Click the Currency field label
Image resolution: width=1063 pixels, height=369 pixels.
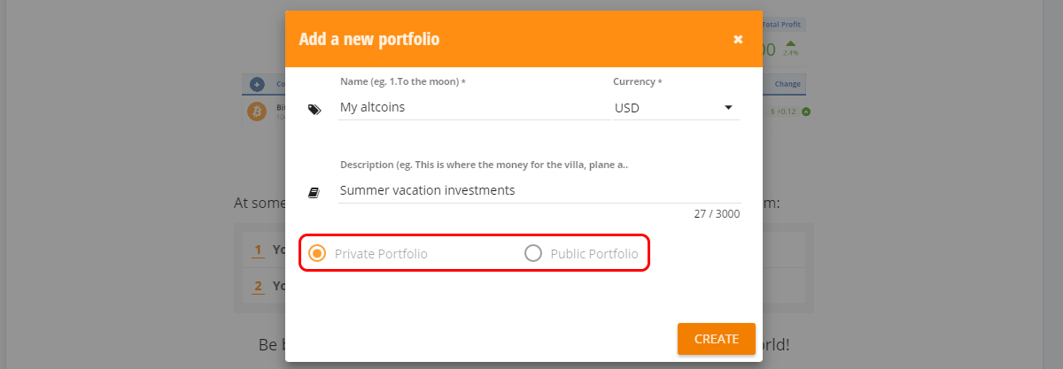tap(637, 81)
